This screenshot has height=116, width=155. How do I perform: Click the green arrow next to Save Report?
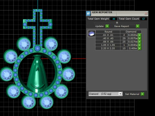138,26
